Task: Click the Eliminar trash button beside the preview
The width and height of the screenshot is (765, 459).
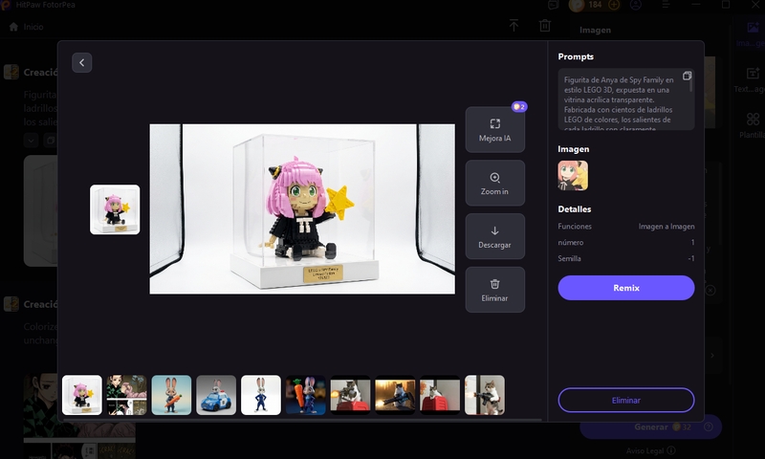Action: pyautogui.click(x=494, y=290)
